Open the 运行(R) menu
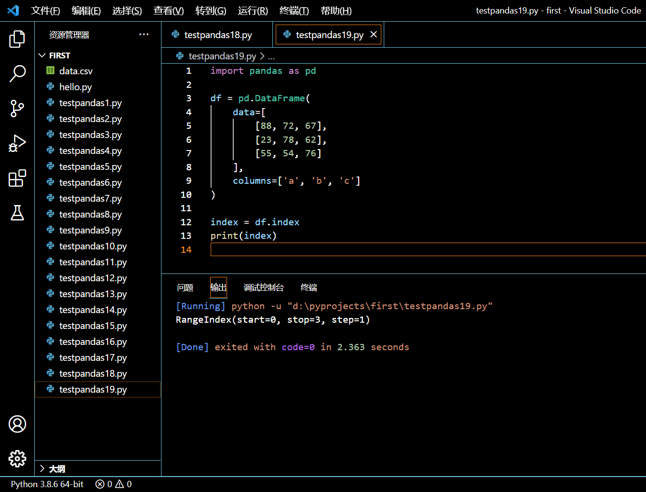 pyautogui.click(x=253, y=11)
